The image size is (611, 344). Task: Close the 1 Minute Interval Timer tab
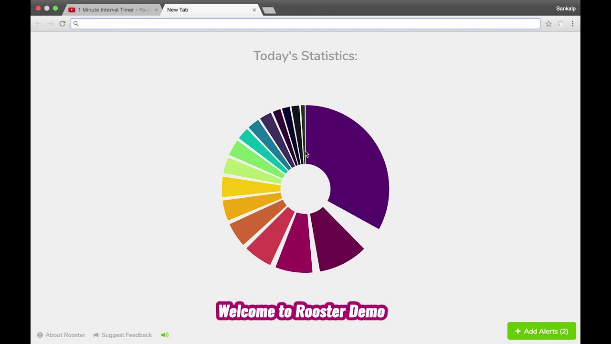pyautogui.click(x=156, y=10)
